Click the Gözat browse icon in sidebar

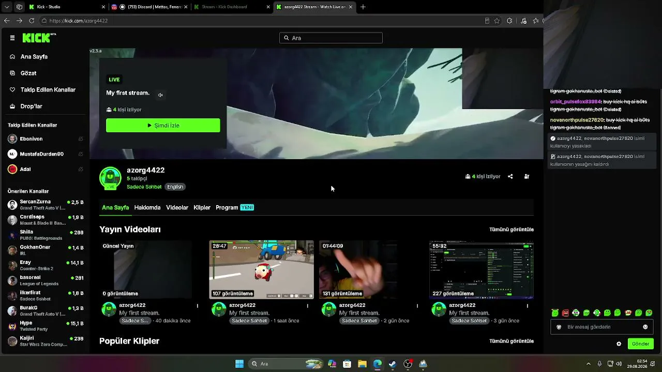[12, 73]
